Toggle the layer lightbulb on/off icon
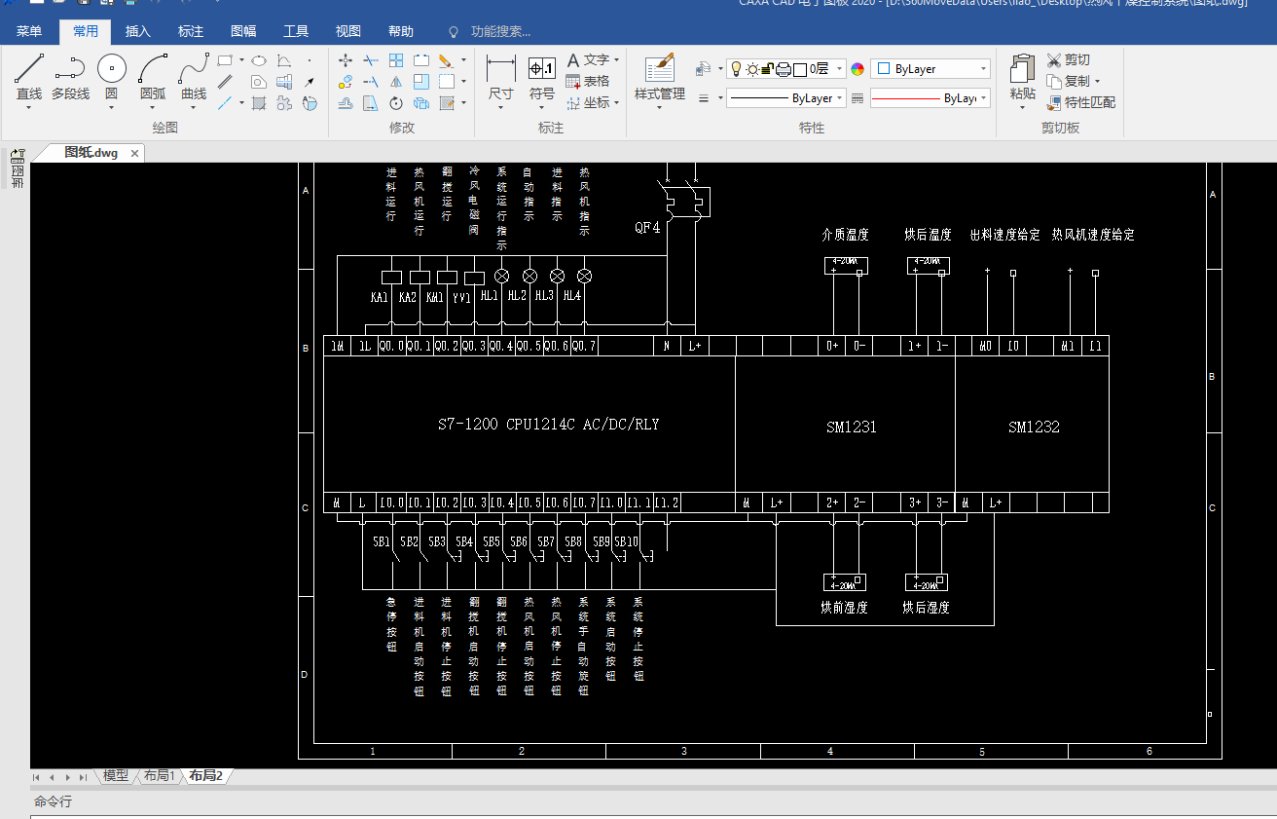Image resolution: width=1277 pixels, height=819 pixels. point(737,69)
